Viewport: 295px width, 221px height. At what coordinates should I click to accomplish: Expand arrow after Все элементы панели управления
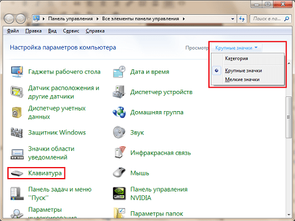184,19
